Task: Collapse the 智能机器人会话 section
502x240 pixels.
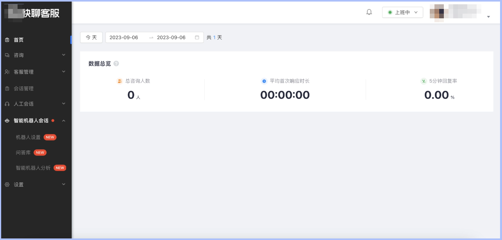Action: tap(35, 120)
